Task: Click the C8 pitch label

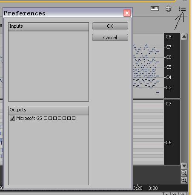Action: tap(169, 37)
